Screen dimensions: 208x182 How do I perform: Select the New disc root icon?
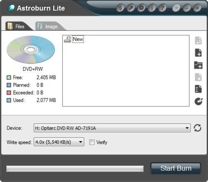[67, 39]
